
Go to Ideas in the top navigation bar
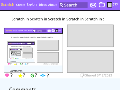43,5
